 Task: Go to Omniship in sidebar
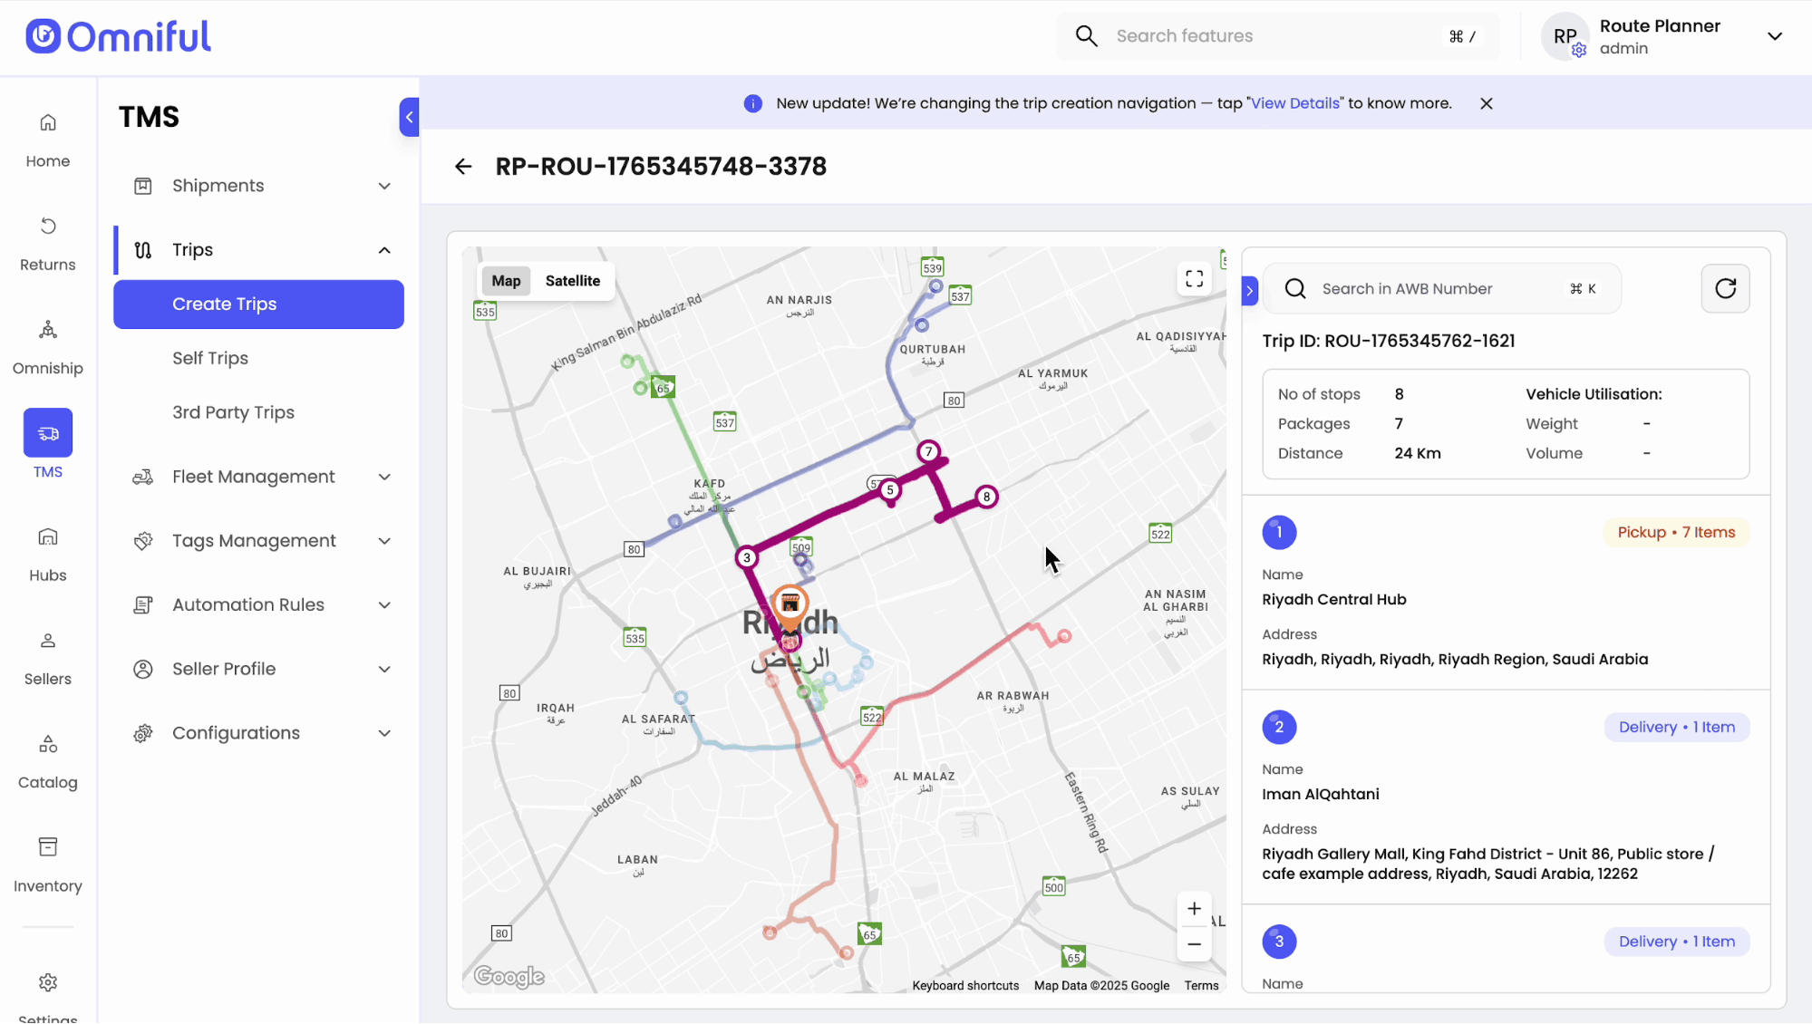(48, 346)
